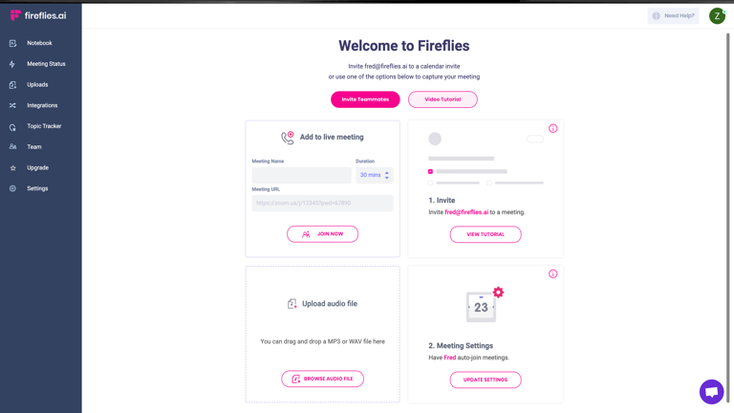Click the Upgrade star icon
The image size is (734, 413).
pyautogui.click(x=12, y=168)
